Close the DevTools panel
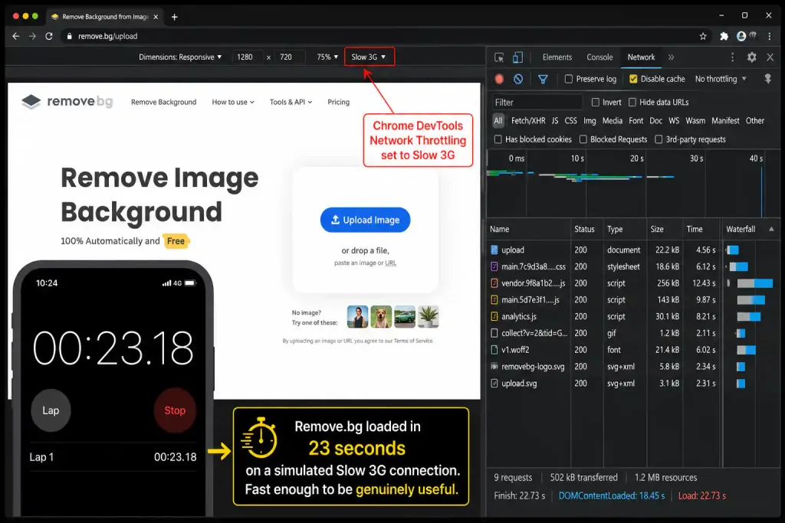The width and height of the screenshot is (785, 523). (x=770, y=57)
